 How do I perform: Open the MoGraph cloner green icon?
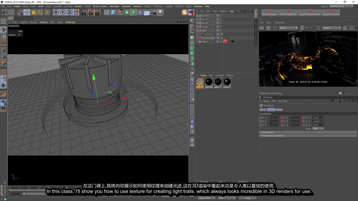coord(133,12)
